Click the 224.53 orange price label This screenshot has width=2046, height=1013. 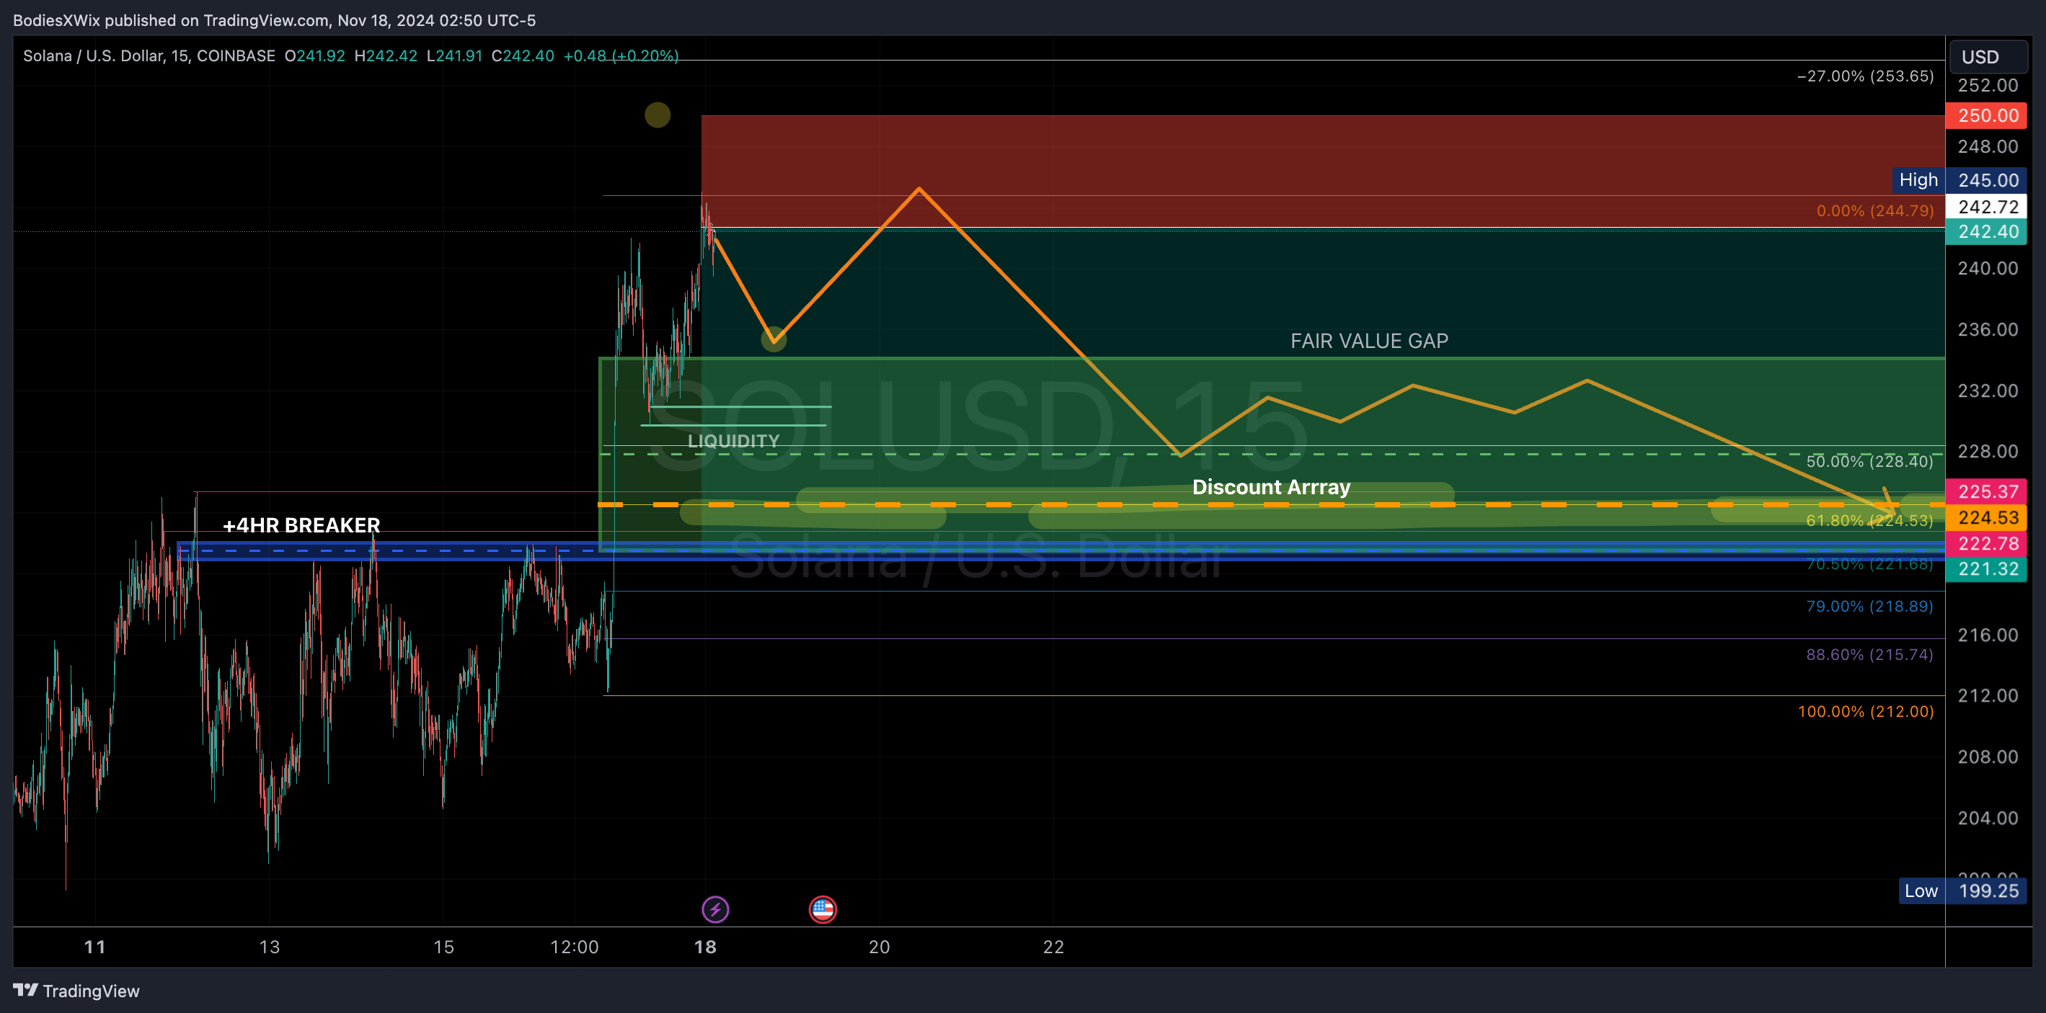coord(1986,517)
